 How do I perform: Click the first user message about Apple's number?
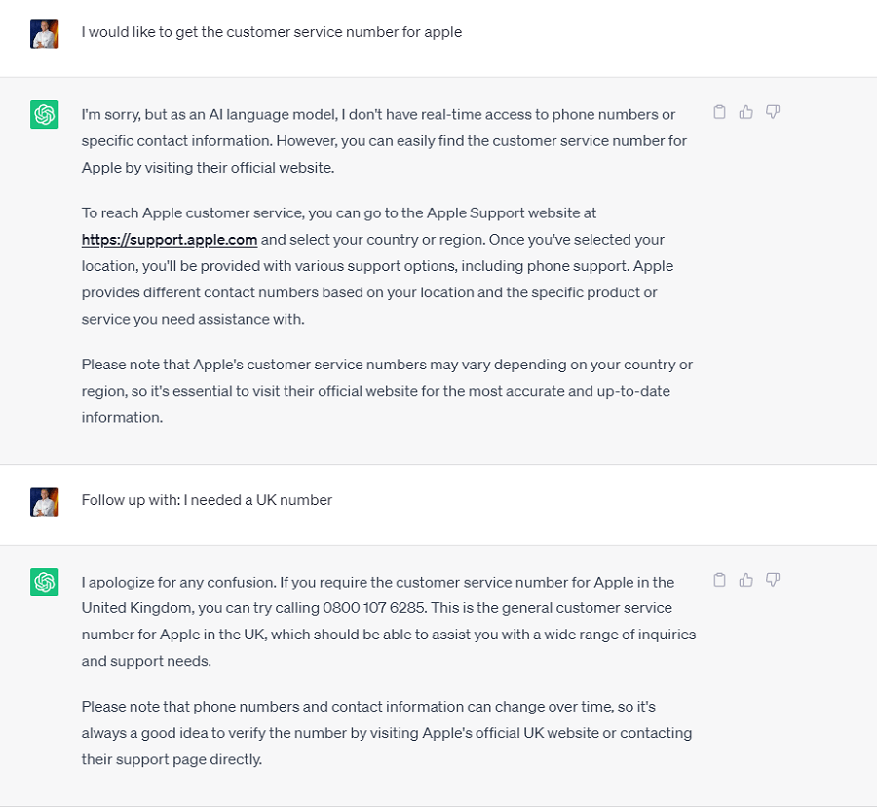click(271, 32)
